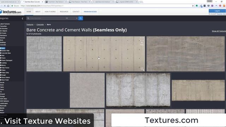The height and width of the screenshot is (127, 226).
Task: Open the beige wood-formwork concrete thumbnail
Action: click(x=198, y=90)
